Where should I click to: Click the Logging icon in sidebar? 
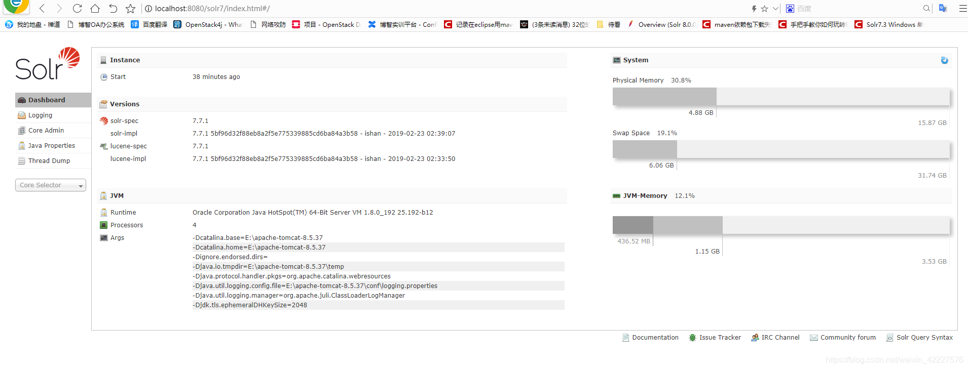22,115
